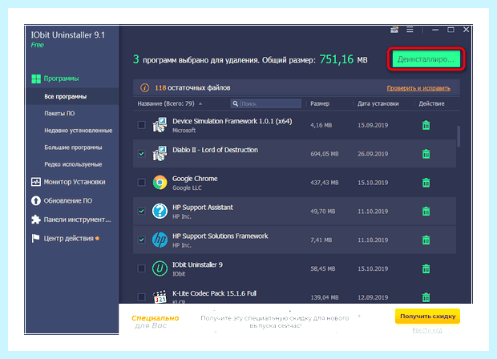
Task: Toggle sort arrow next to Название column
Action: (x=200, y=104)
